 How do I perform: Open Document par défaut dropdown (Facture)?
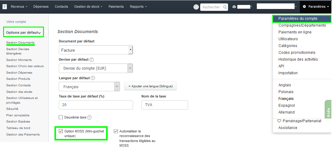(96, 50)
